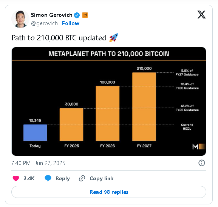Click the rocket emoji in the tweet
The height and width of the screenshot is (207, 218).
coord(114,38)
